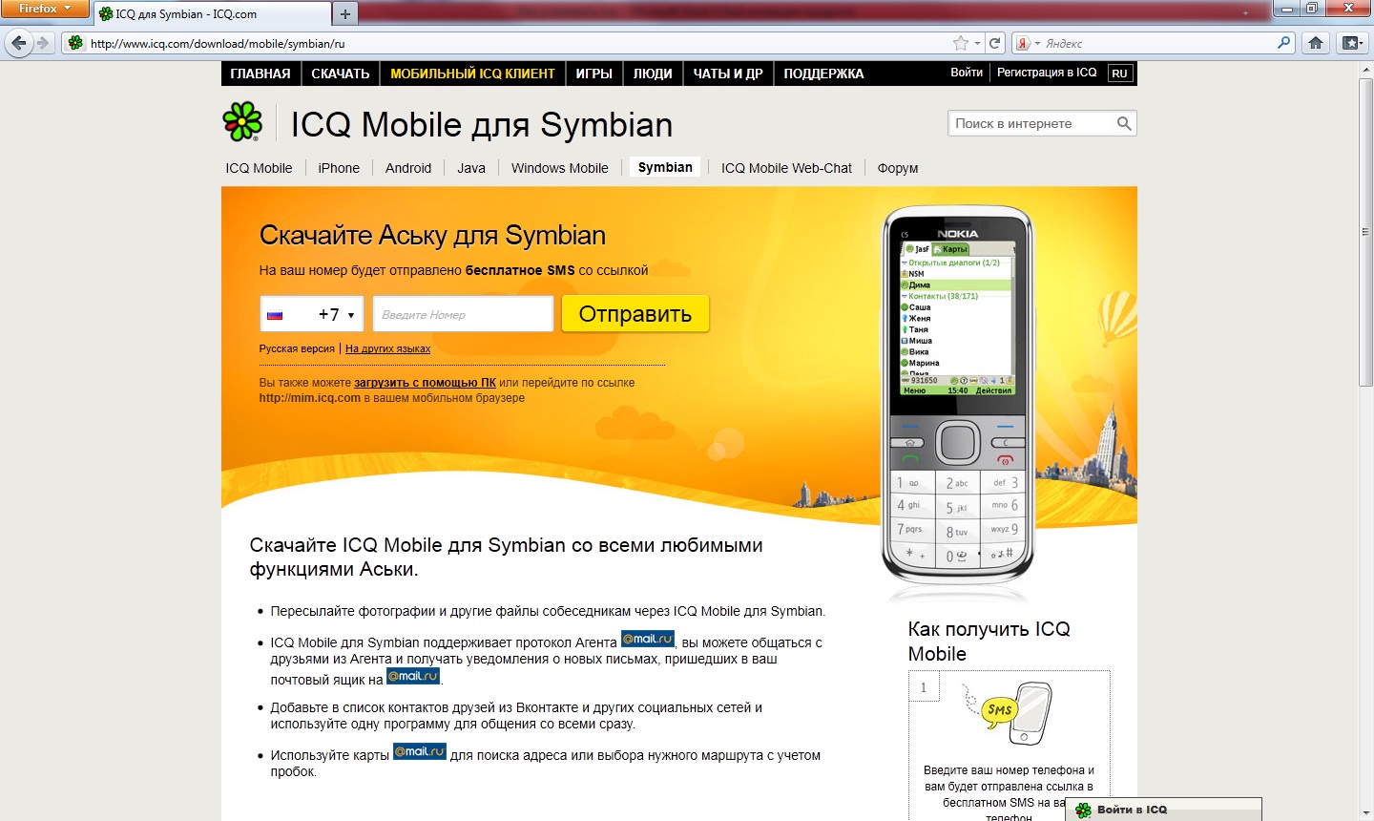The height and width of the screenshot is (821, 1374).
Task: Open the ИГРЫ menu item
Action: (594, 74)
